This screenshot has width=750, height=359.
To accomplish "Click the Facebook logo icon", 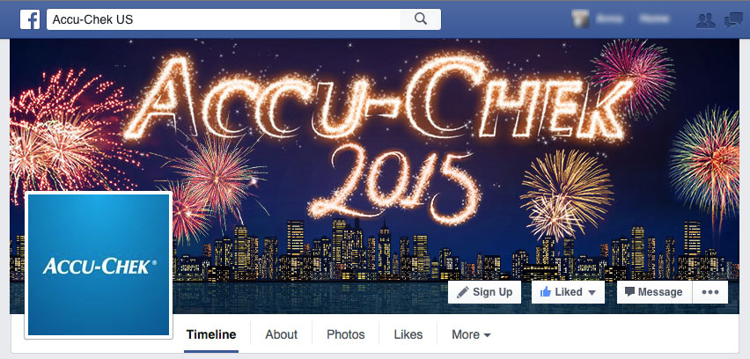I will click(x=30, y=19).
